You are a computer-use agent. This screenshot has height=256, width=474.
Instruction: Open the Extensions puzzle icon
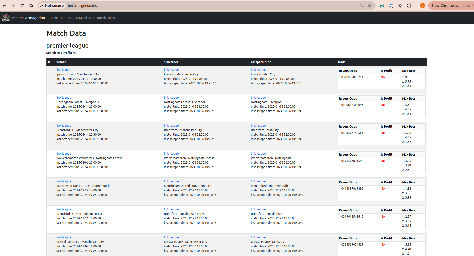click(409, 6)
